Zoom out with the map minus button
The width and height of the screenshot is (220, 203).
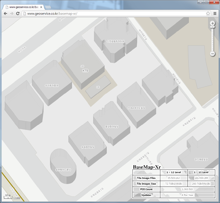[x=213, y=54]
